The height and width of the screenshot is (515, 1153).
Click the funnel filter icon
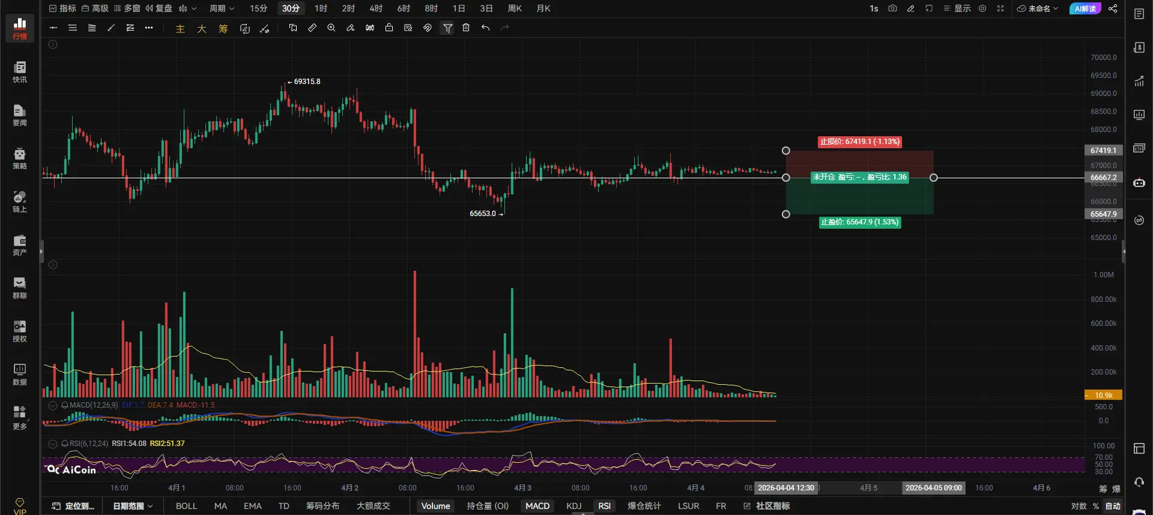tap(447, 28)
